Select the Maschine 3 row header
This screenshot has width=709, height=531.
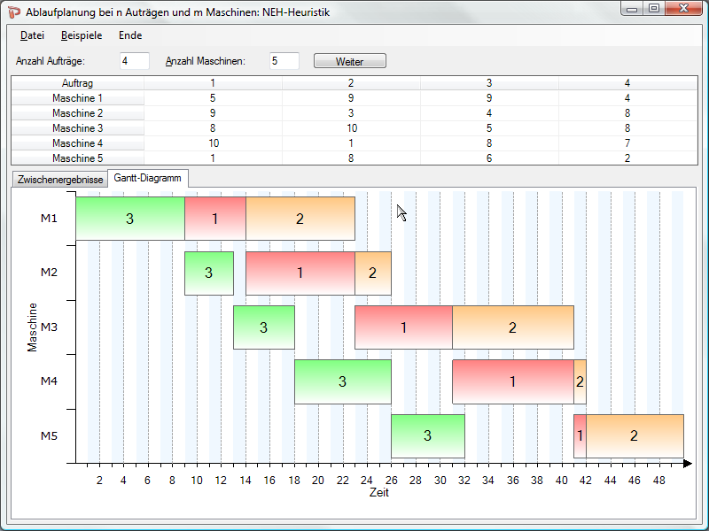[x=78, y=128]
